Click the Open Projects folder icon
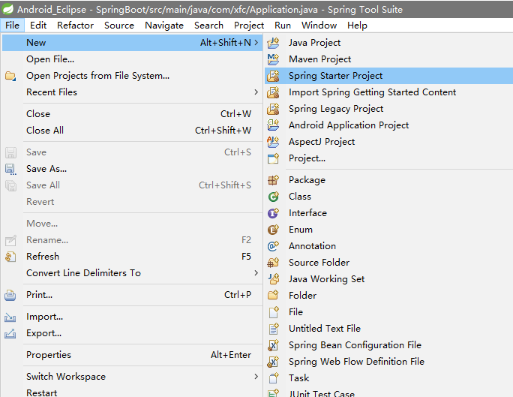The height and width of the screenshot is (397, 513). point(10,76)
